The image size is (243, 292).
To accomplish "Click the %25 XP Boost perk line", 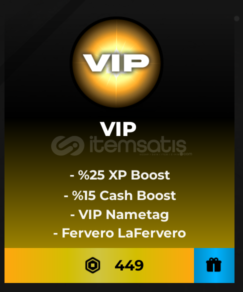I will [x=119, y=175].
